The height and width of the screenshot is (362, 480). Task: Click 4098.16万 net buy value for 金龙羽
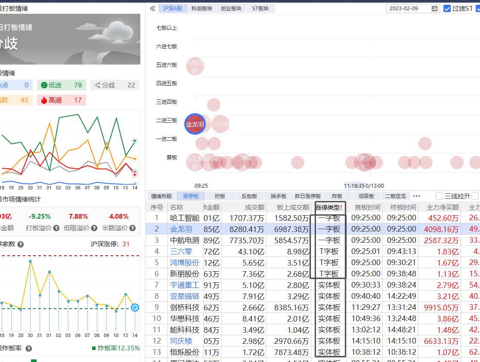click(441, 229)
